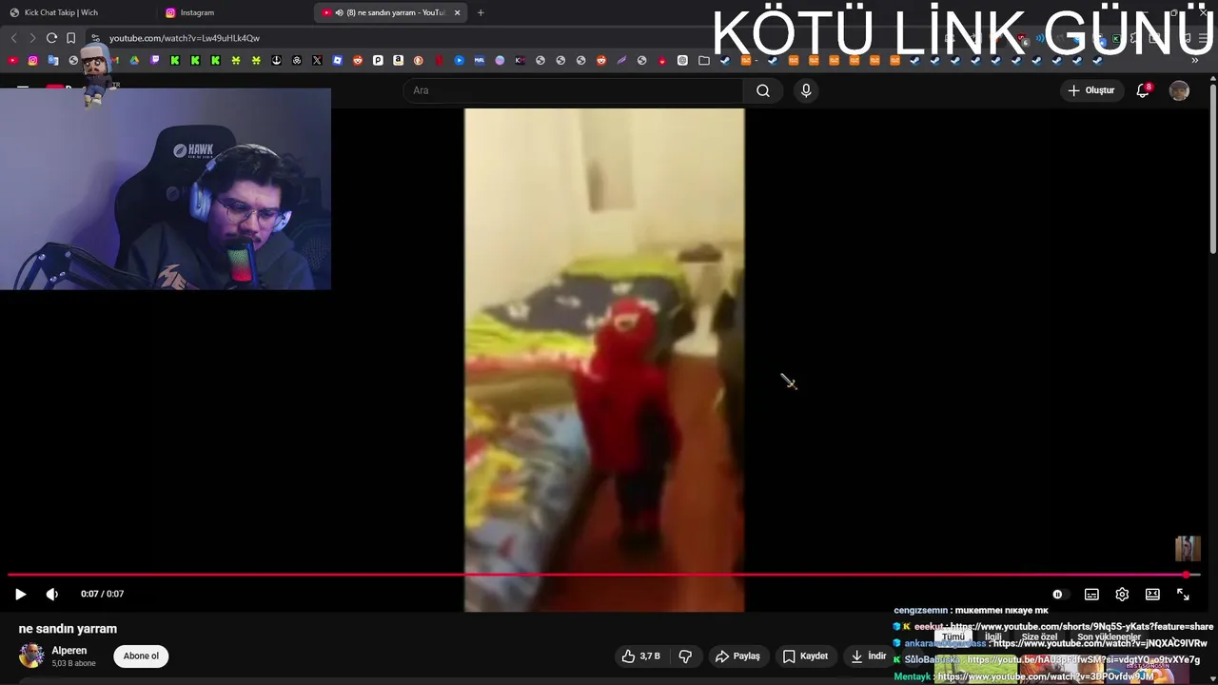The height and width of the screenshot is (685, 1218).
Task: Open the Oluştur create menu
Action: (x=1090, y=90)
